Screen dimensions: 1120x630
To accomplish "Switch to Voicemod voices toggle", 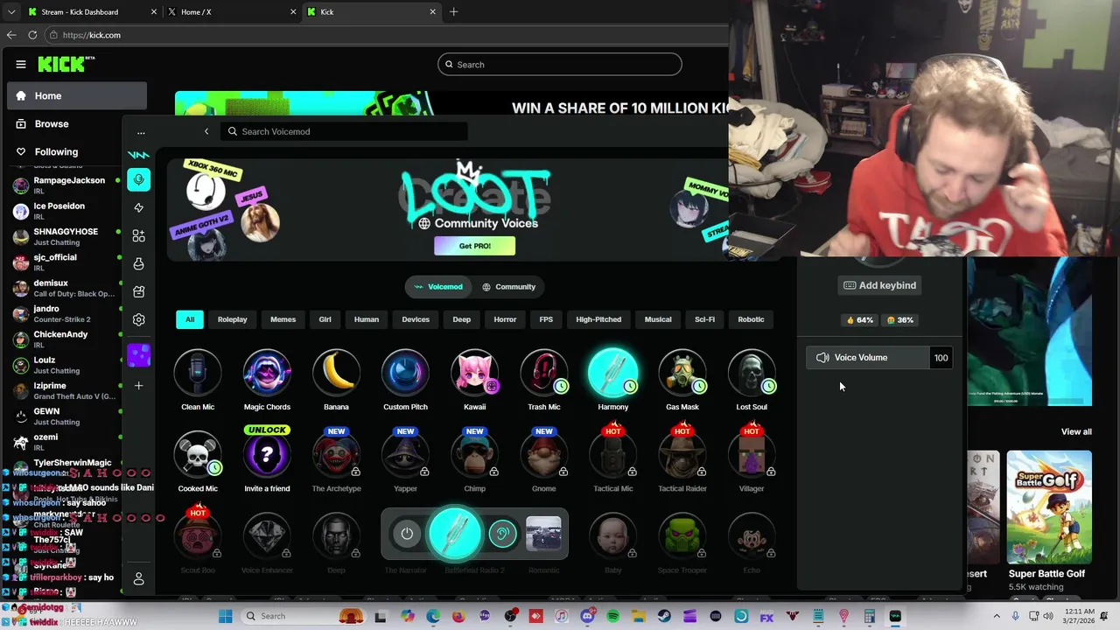I will click(438, 286).
